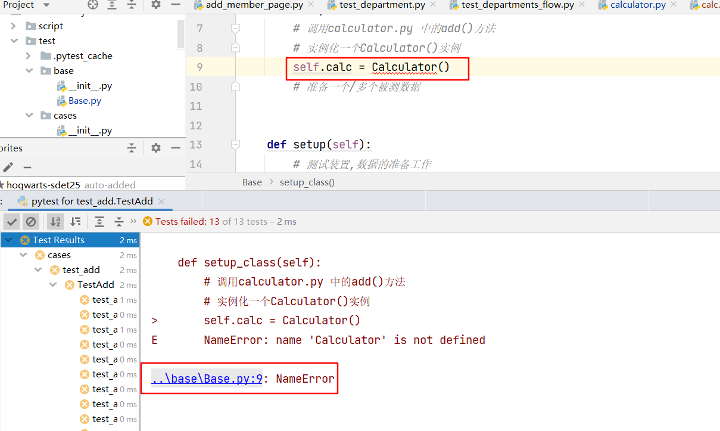The height and width of the screenshot is (431, 720).
Task: Collapse the cases node arrow in test results
Action: coord(23,255)
